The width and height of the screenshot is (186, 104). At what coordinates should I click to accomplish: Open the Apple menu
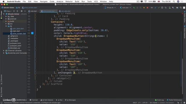pyautogui.click(x=3, y=1)
